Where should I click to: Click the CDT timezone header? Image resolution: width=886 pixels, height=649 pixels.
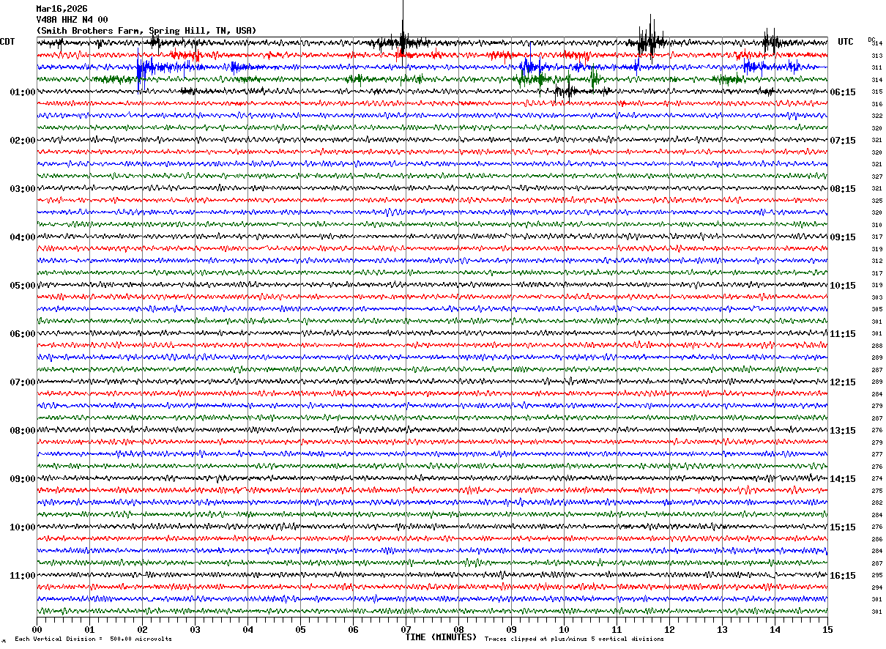click(x=7, y=42)
